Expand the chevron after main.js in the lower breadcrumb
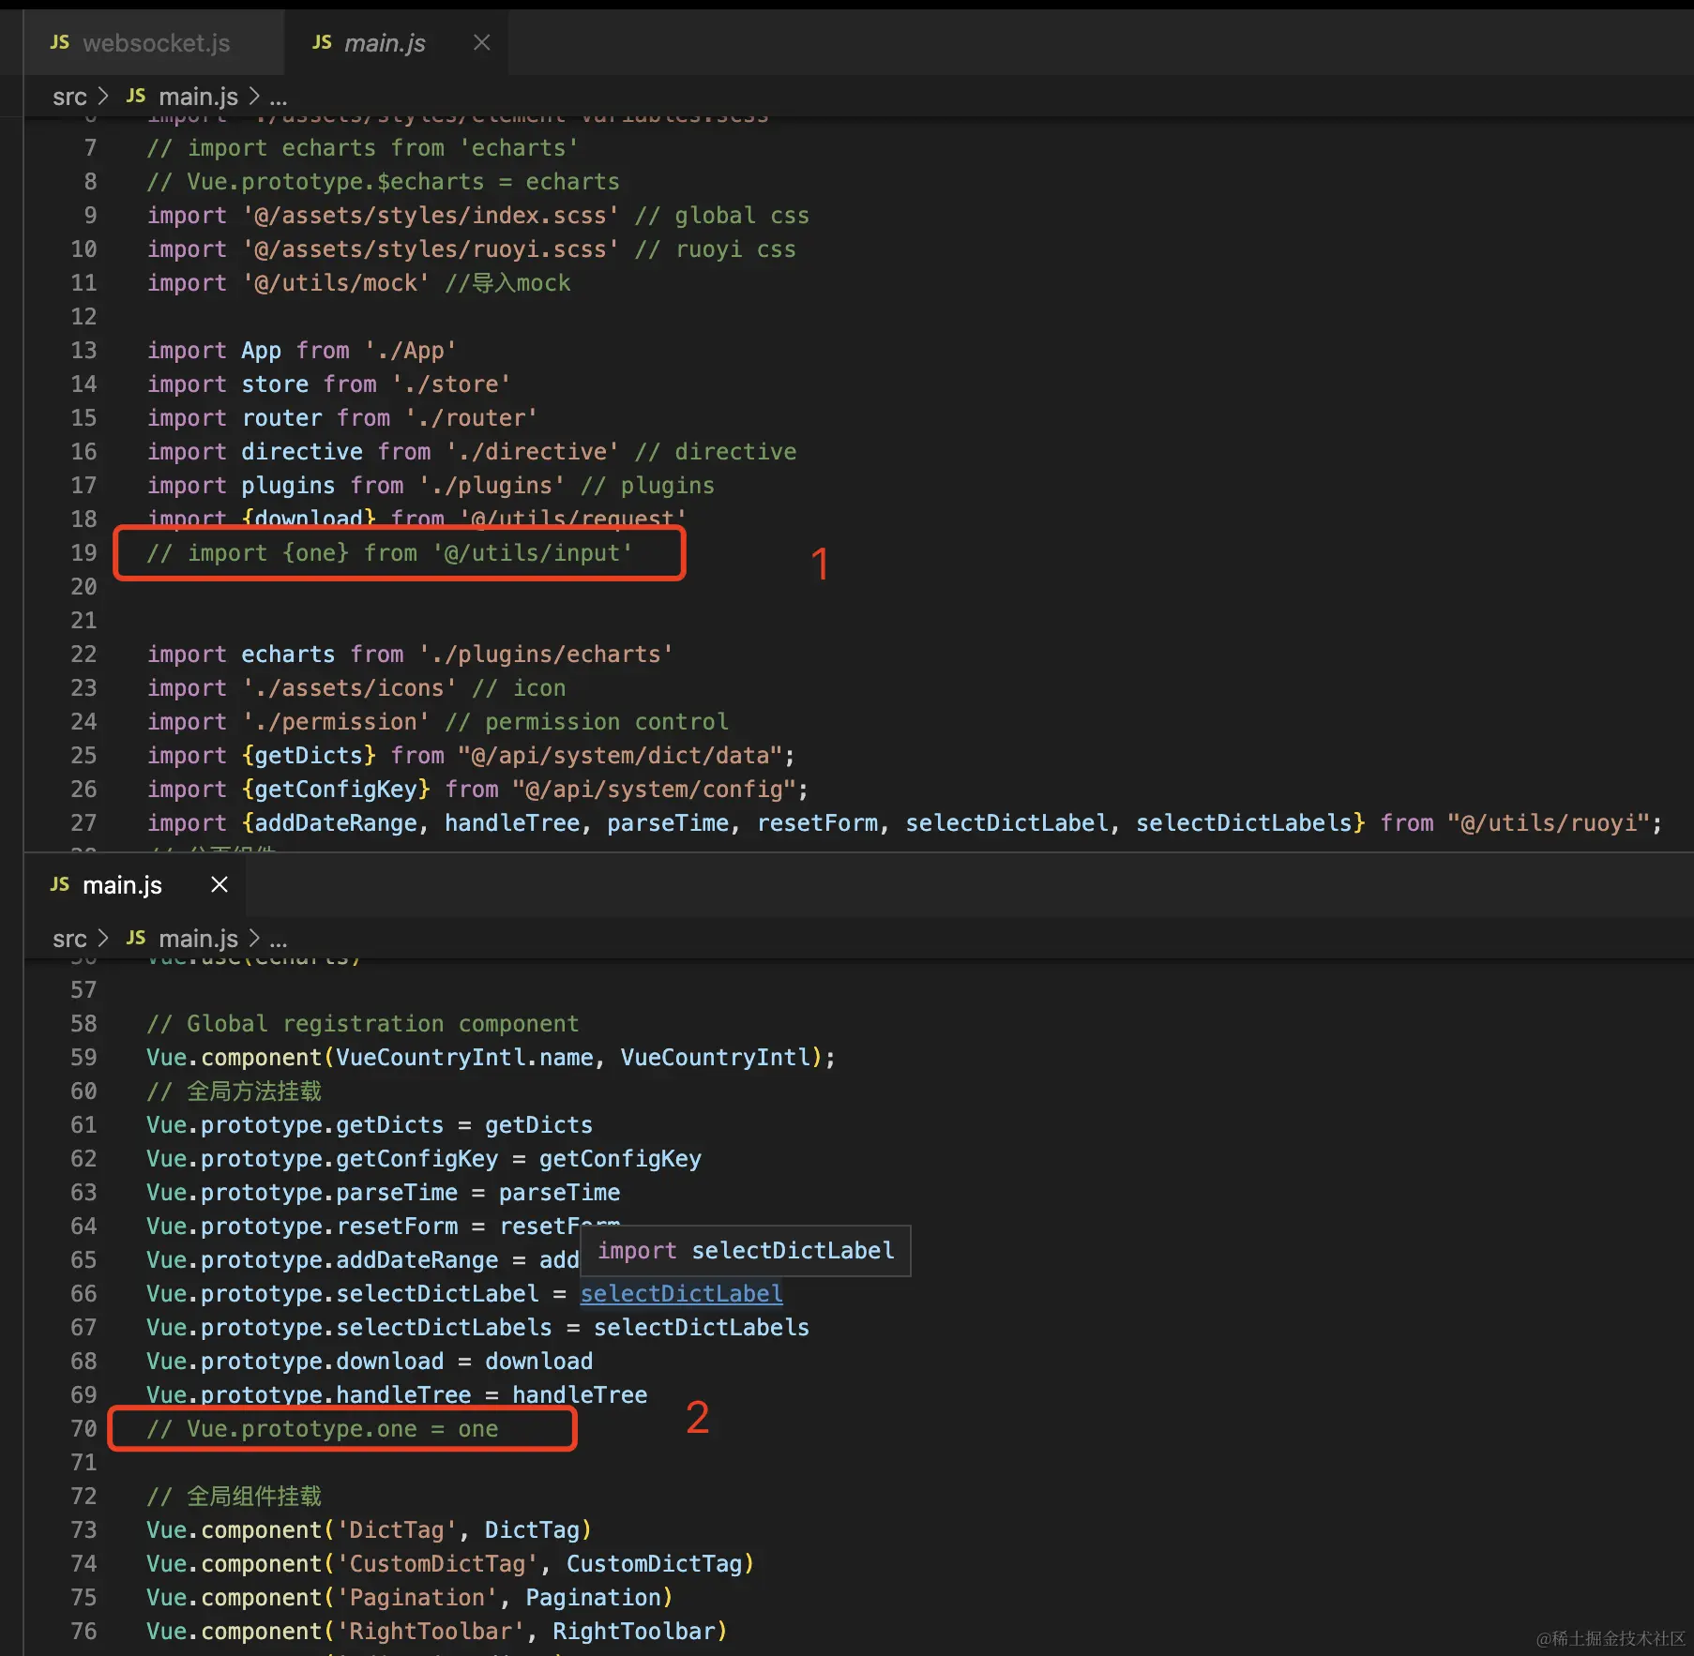Image resolution: width=1694 pixels, height=1656 pixels. click(x=253, y=939)
